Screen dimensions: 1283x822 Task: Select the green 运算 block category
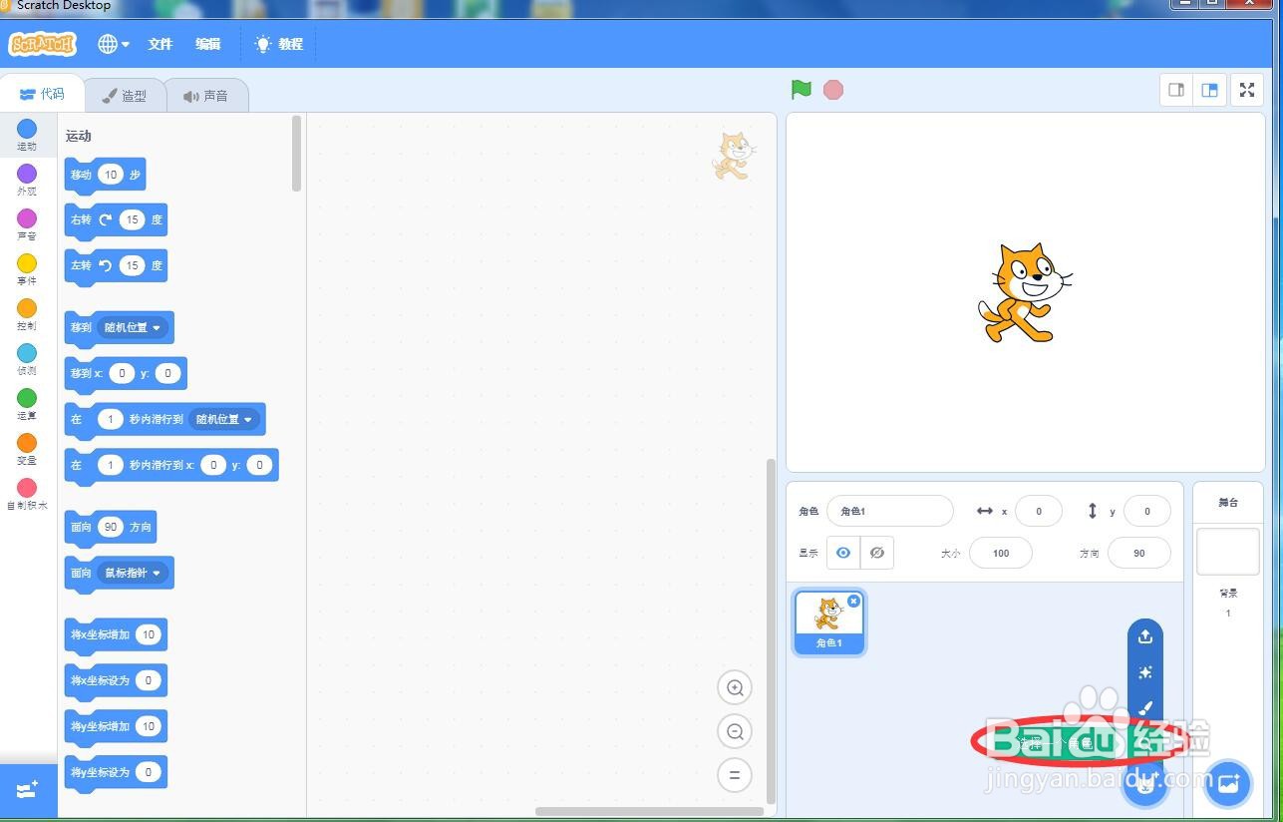point(27,404)
